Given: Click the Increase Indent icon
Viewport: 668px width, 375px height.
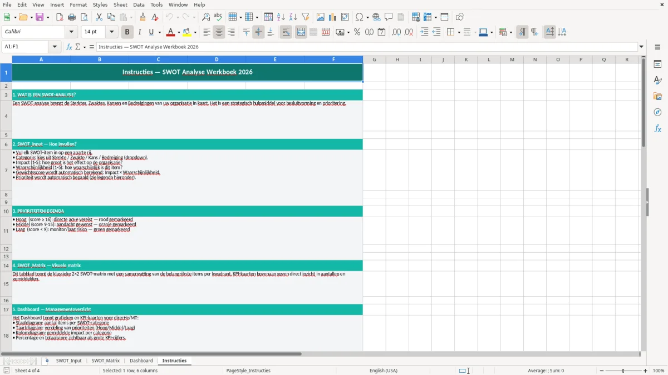Looking at the screenshot, I should pos(424,32).
